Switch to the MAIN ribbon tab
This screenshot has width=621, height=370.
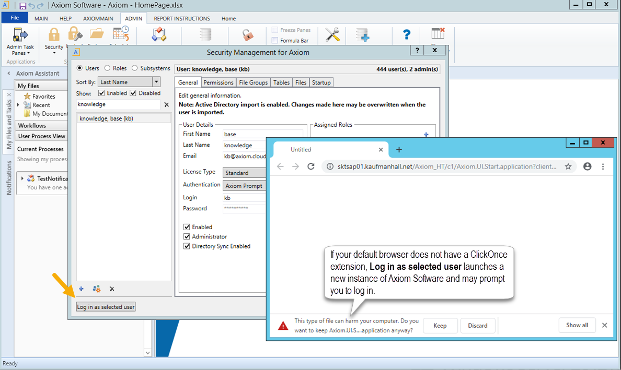(41, 19)
